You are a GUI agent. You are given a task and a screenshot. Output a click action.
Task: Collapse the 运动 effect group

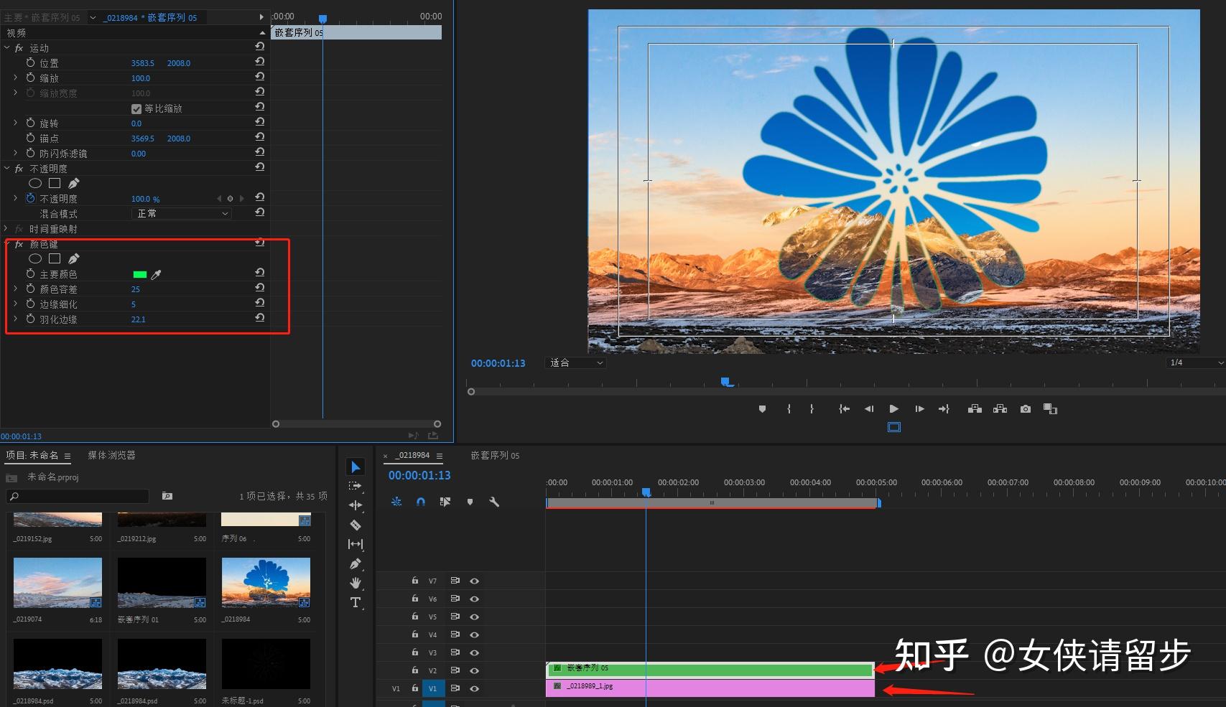pos(7,47)
